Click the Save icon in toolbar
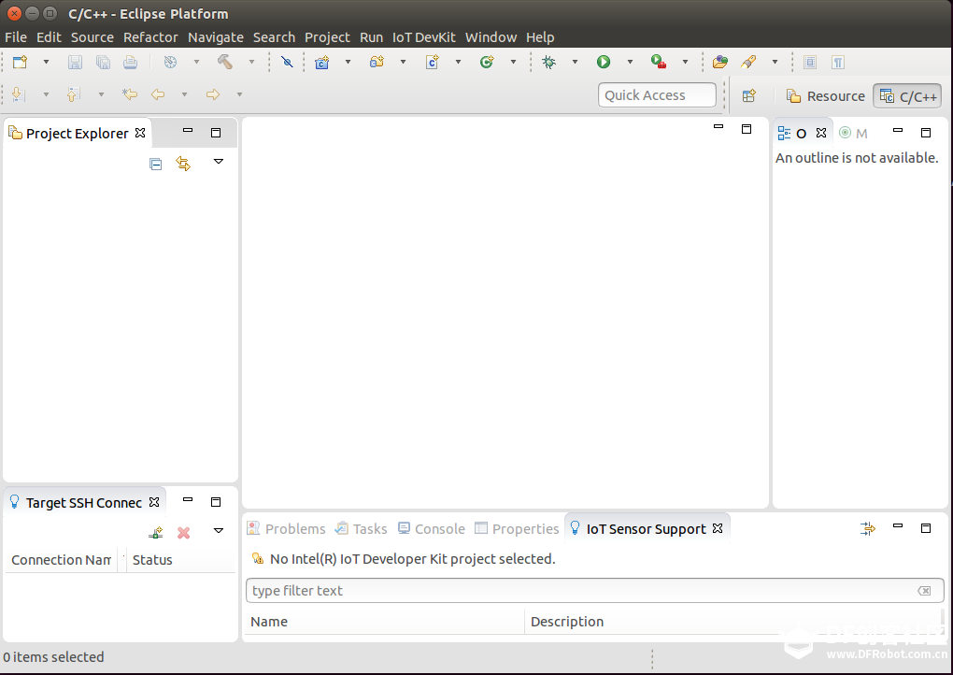953x675 pixels. pos(75,62)
